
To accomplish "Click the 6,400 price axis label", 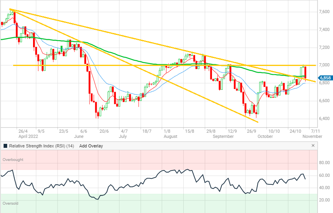I will click(x=324, y=118).
